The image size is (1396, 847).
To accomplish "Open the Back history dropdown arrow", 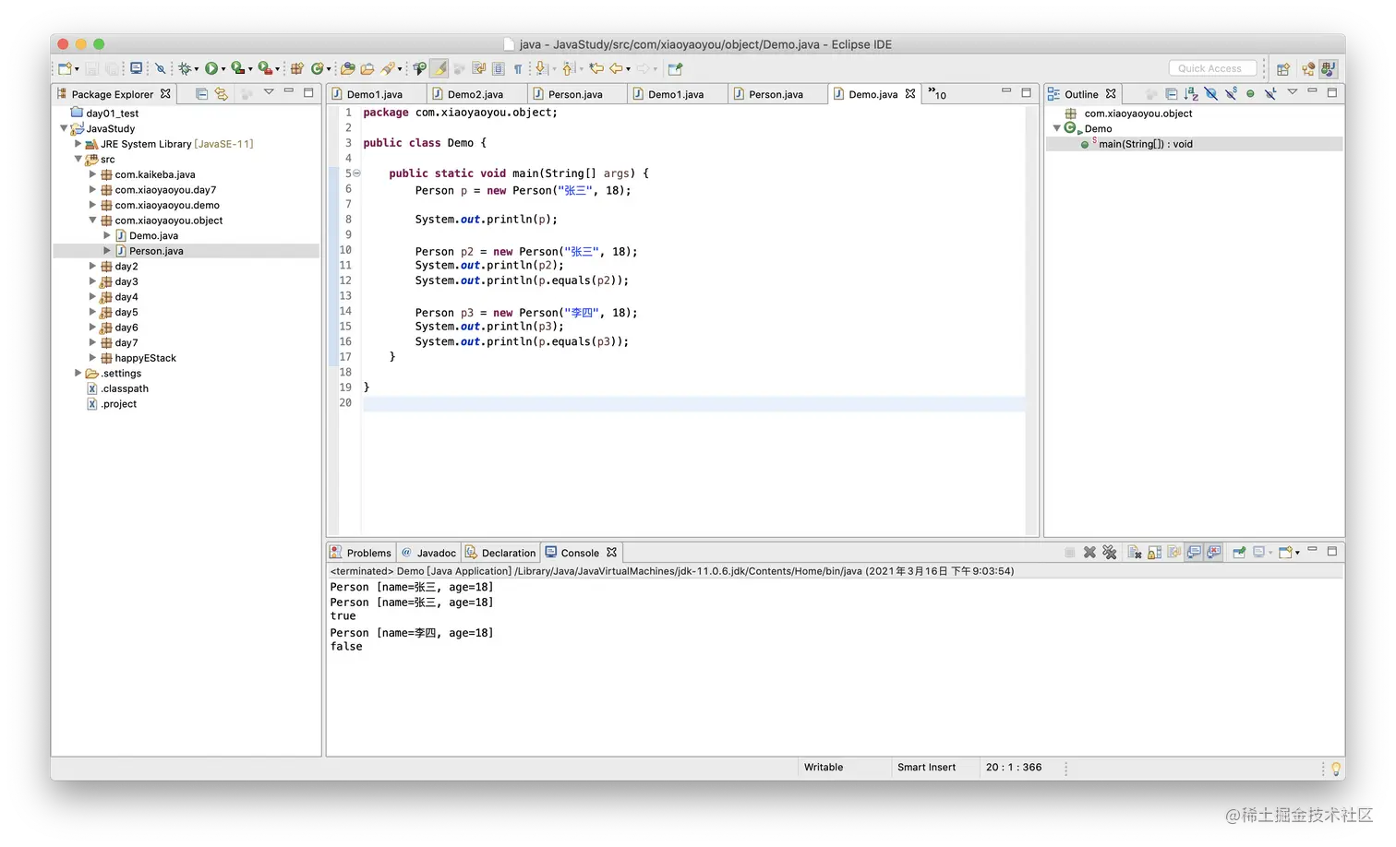I will pyautogui.click(x=629, y=69).
